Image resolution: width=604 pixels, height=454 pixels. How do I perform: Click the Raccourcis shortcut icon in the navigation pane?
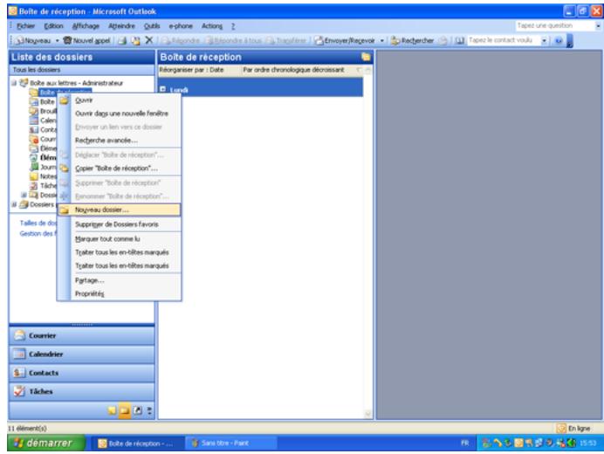pyautogui.click(x=138, y=410)
